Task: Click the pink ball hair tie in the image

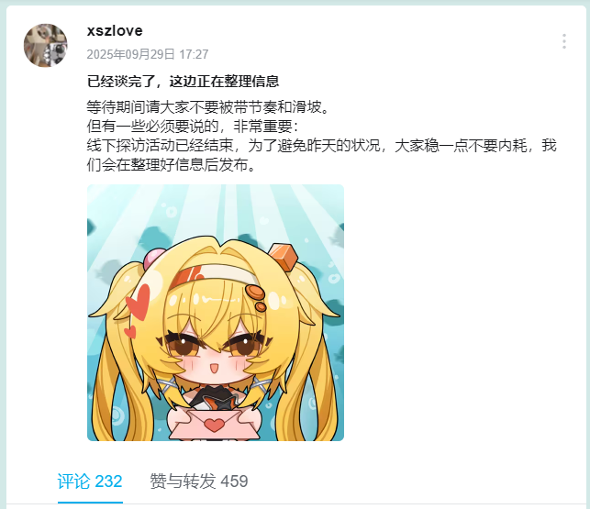Action: [x=154, y=259]
